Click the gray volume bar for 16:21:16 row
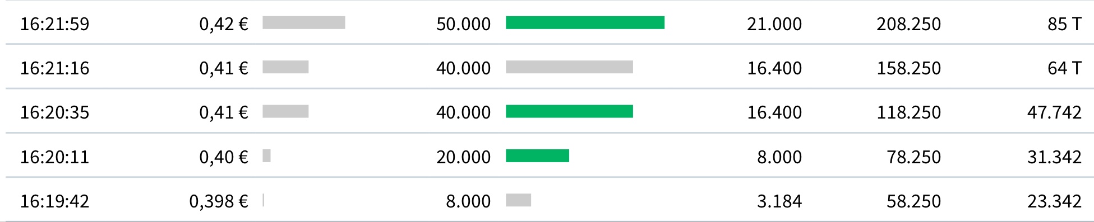1094x222 pixels. tap(569, 67)
